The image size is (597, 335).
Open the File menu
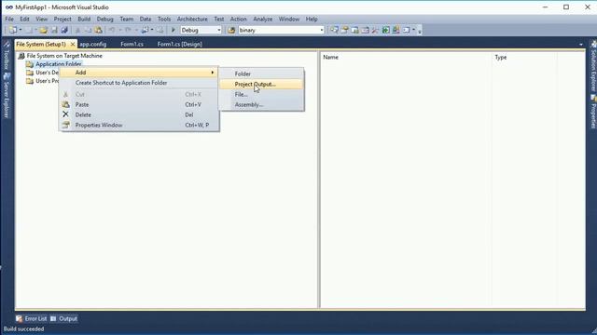[x=9, y=19]
